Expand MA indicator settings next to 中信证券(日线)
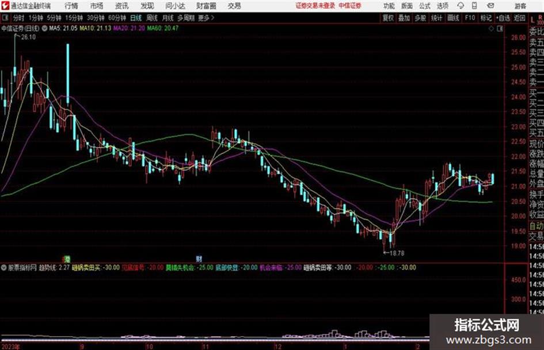 pyautogui.click(x=45, y=28)
